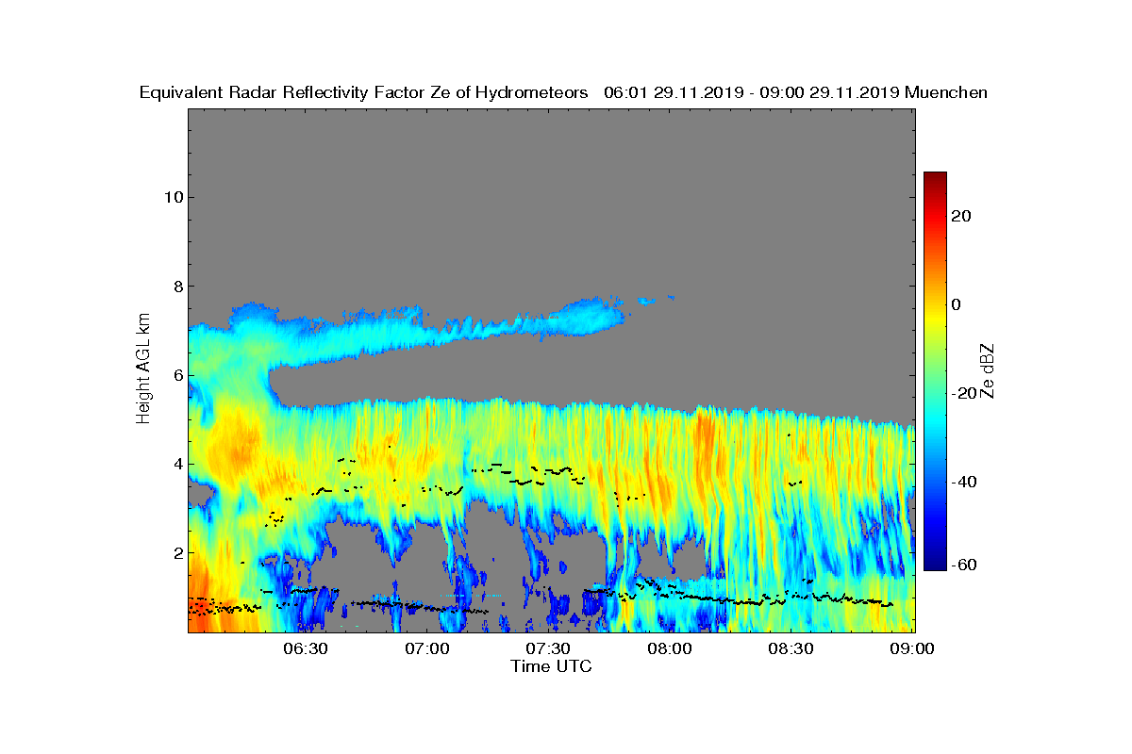Click the colorbar value -60 label
The width and height of the screenshot is (1132, 754).
click(x=962, y=565)
